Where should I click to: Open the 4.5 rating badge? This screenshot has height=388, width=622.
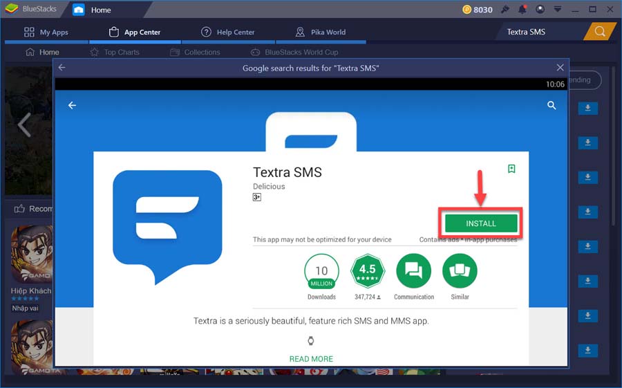[x=368, y=271]
